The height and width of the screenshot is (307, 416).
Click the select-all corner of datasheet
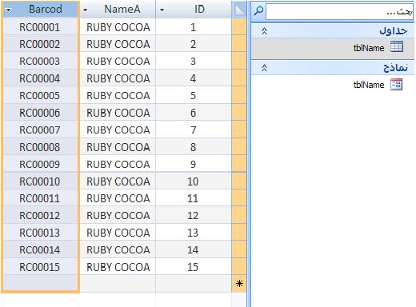point(239,10)
